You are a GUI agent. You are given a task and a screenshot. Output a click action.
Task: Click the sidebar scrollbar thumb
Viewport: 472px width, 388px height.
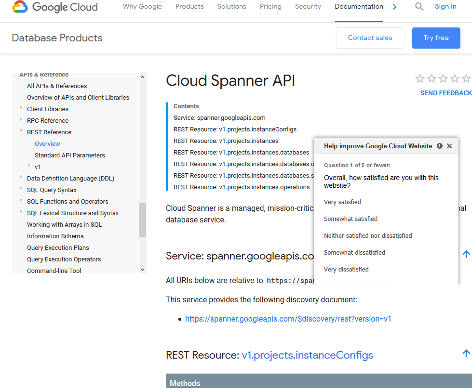tap(142, 220)
